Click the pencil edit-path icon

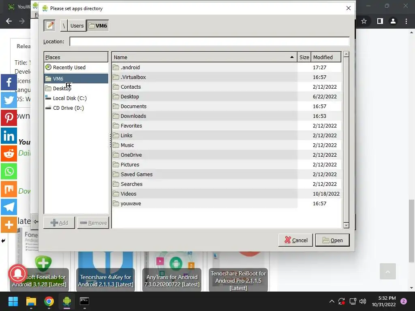pyautogui.click(x=49, y=26)
